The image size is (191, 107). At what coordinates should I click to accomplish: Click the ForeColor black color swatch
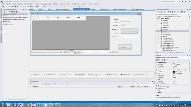pos(174,72)
